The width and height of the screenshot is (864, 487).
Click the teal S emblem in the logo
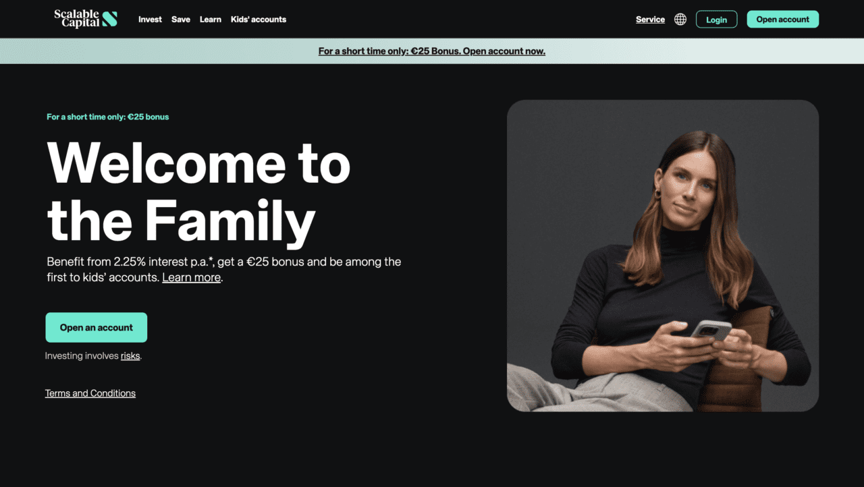(109, 19)
